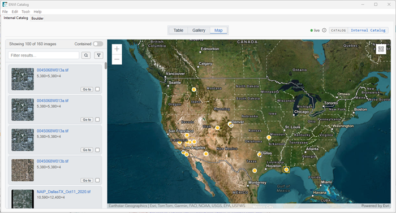Open the basemap gallery grid icon
The height and width of the screenshot is (213, 396).
(381, 49)
